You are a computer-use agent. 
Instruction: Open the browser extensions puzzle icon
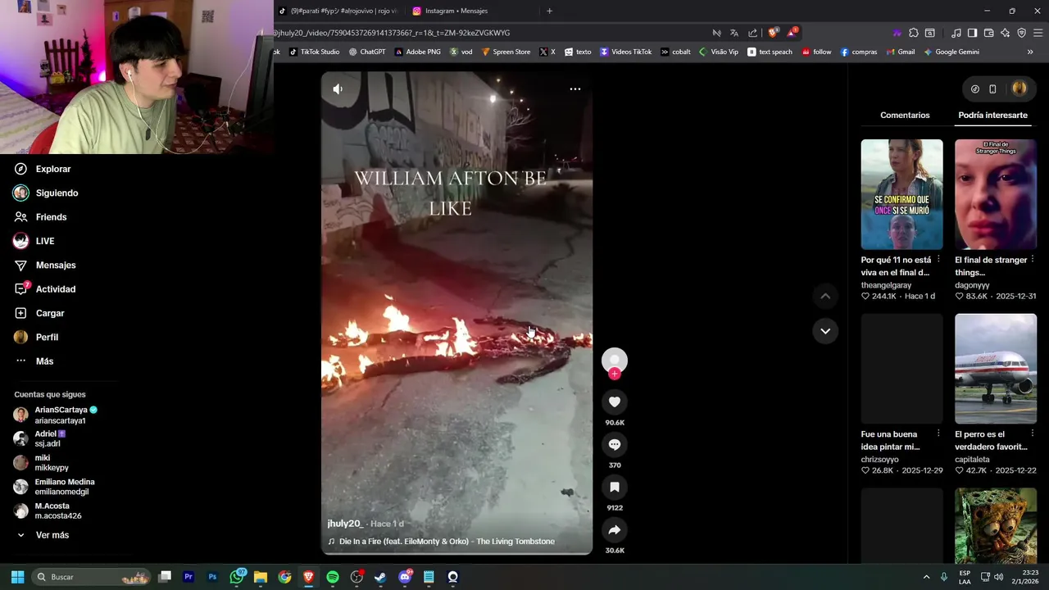click(914, 33)
